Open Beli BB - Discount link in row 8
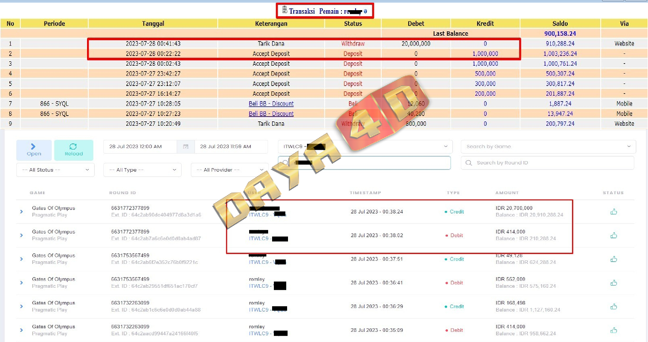The height and width of the screenshot is (342, 648). pos(271,114)
